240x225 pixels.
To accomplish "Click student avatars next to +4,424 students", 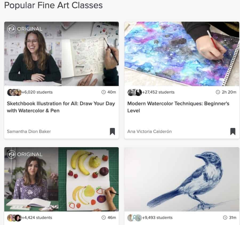I will tap(14, 218).
